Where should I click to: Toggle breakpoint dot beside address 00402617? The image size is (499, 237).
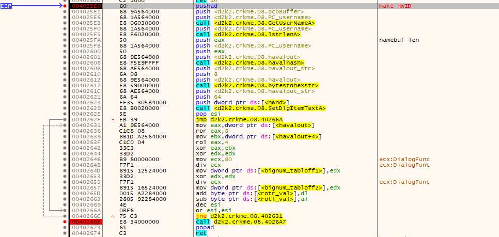click(65, 86)
